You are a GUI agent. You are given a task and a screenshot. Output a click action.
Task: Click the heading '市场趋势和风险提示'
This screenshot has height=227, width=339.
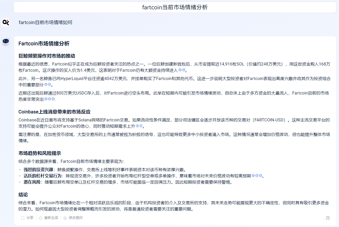pos(40,153)
